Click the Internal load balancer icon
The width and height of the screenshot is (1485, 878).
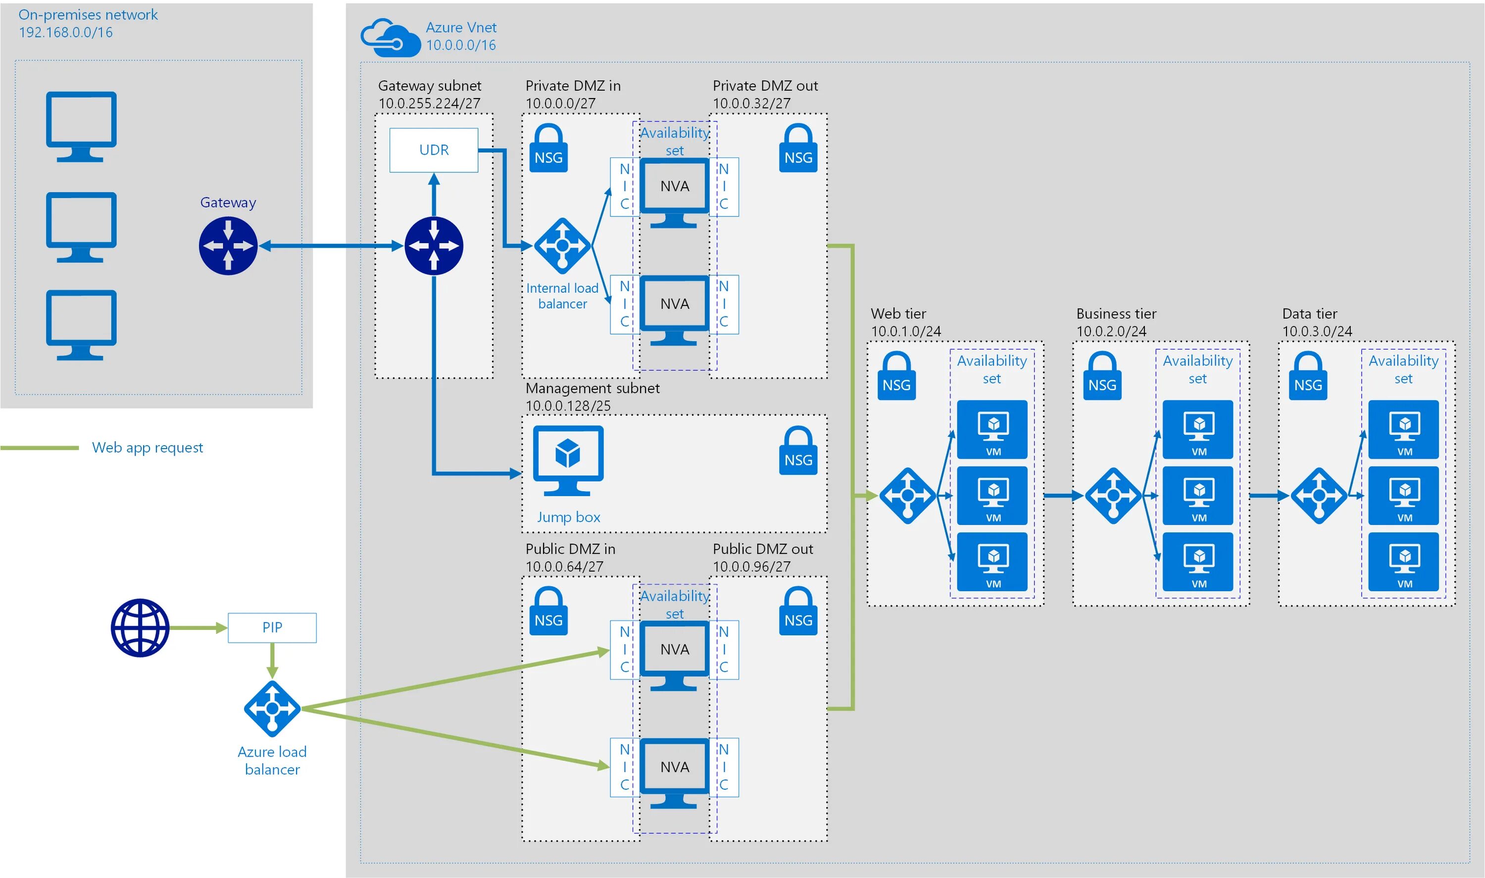point(562,246)
